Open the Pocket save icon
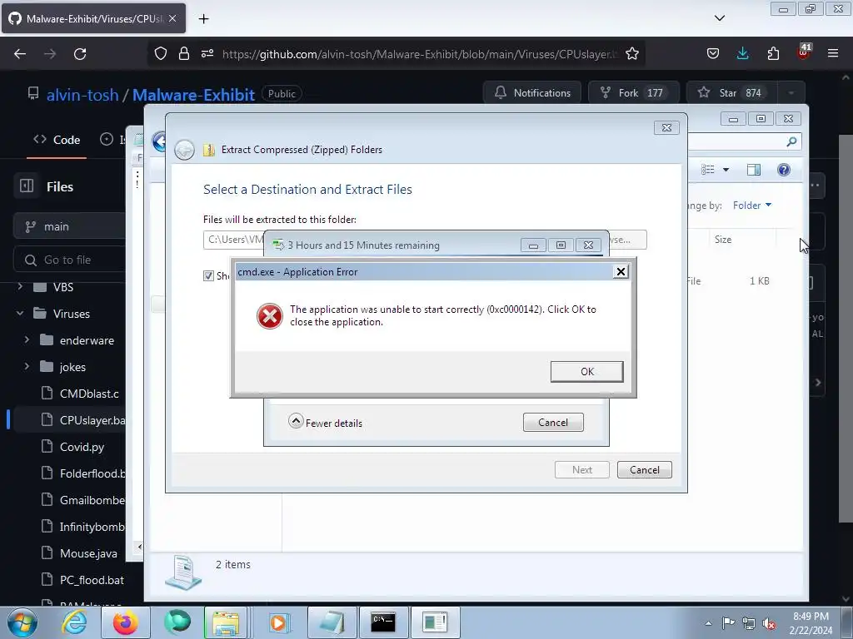853x639 pixels. 713,54
